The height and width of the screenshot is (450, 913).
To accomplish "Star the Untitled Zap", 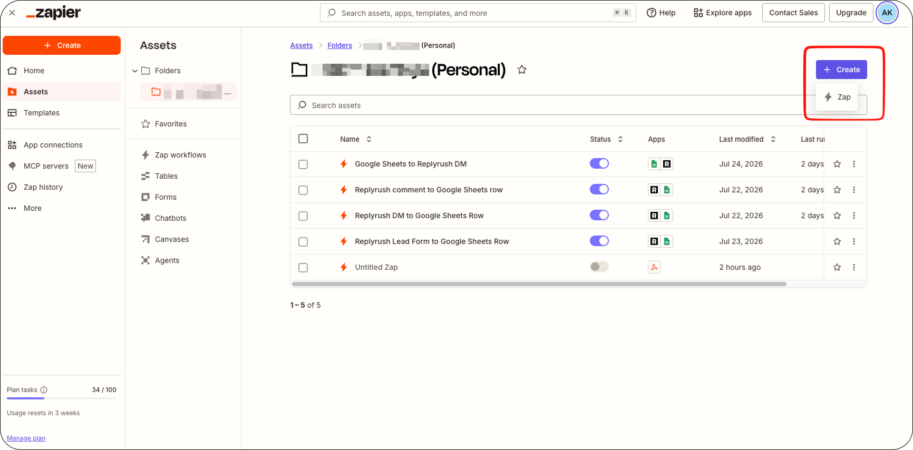I will click(837, 267).
